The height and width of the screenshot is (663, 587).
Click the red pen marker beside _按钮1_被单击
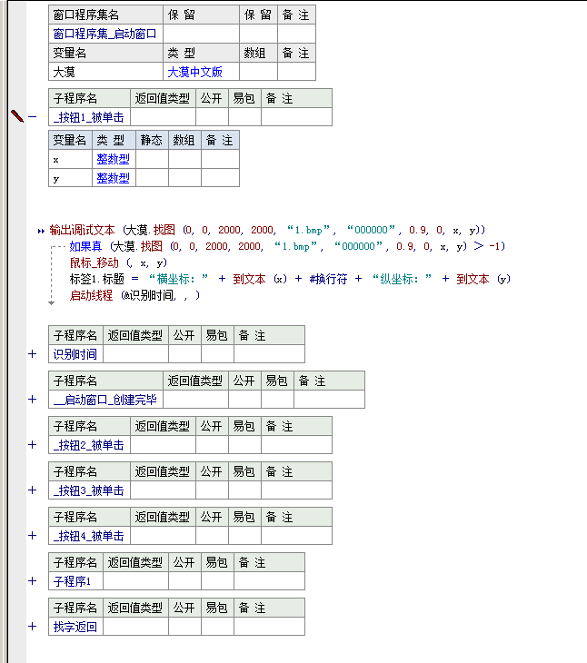tap(17, 116)
